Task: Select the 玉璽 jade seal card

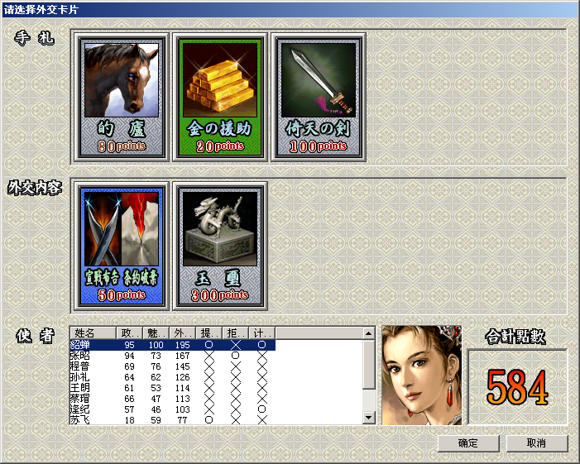Action: [220, 246]
